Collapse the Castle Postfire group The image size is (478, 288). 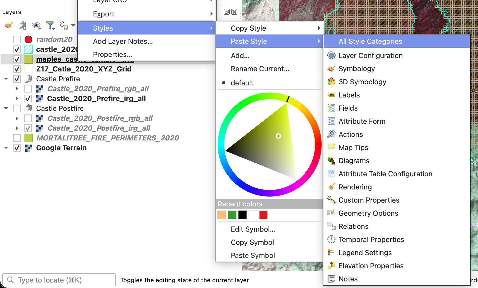coord(6,108)
